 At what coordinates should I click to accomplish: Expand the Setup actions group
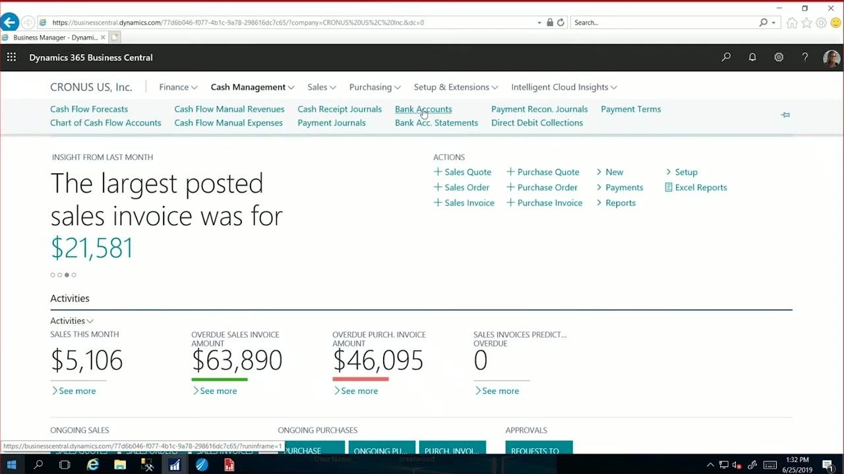[681, 172]
